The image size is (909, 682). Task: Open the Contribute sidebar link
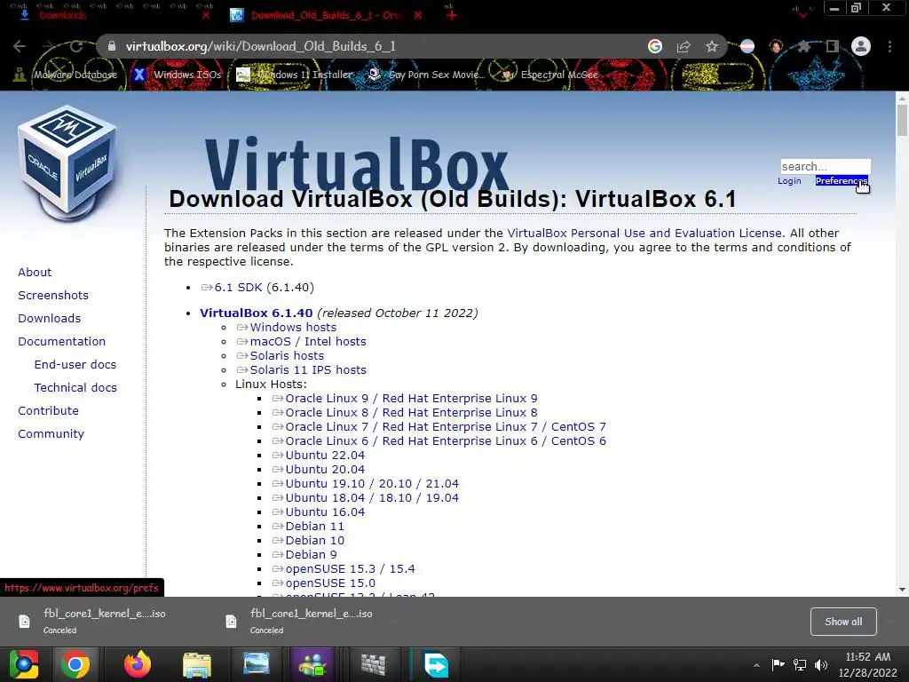[x=48, y=410]
